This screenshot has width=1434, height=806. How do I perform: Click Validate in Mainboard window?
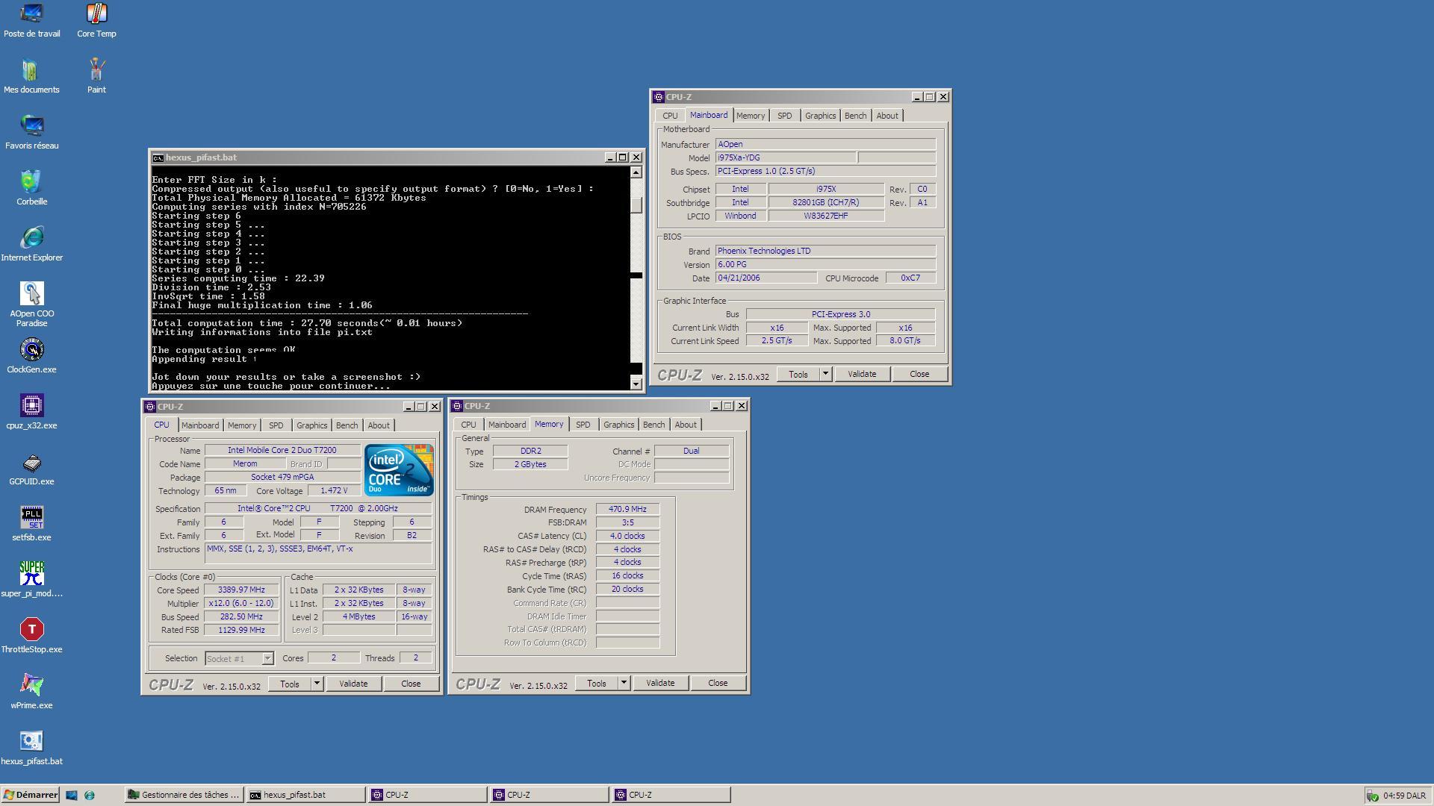coord(862,374)
